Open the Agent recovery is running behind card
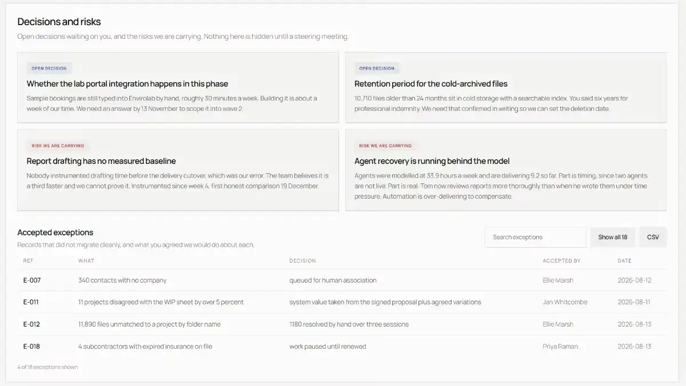Screen dimensions: 686x386 pos(506,170)
